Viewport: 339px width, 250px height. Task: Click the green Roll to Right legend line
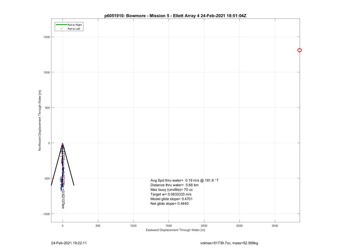pos(61,25)
